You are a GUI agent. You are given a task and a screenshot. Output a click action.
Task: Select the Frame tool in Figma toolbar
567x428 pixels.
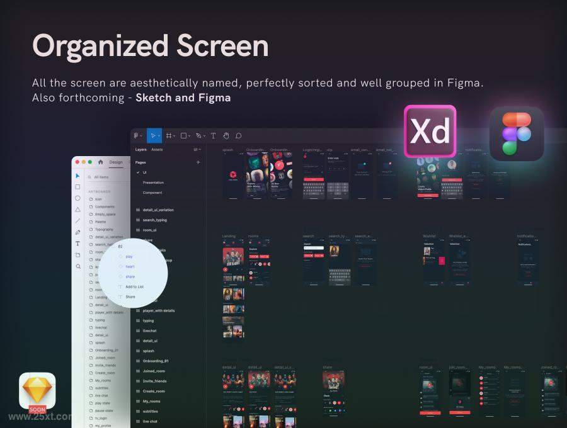(x=168, y=136)
